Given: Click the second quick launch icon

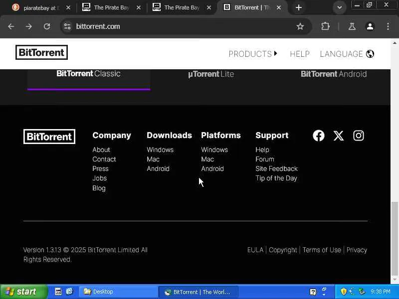Looking at the screenshot, I should tap(69, 292).
